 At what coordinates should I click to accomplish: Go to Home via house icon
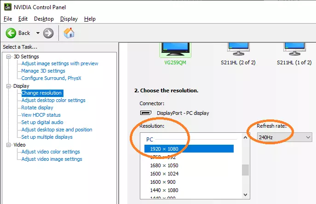tap(69, 33)
